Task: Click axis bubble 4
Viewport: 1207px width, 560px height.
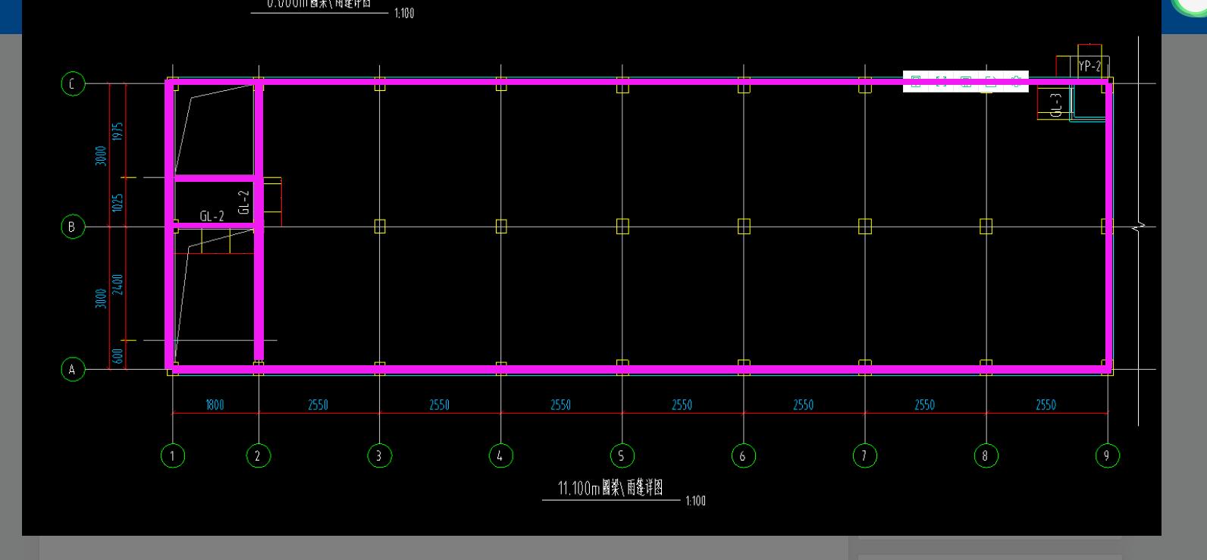Action: pyautogui.click(x=500, y=455)
